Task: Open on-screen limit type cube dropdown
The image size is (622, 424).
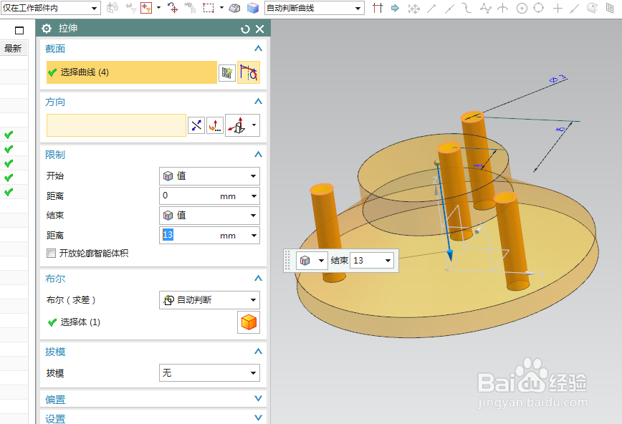Action: 312,261
